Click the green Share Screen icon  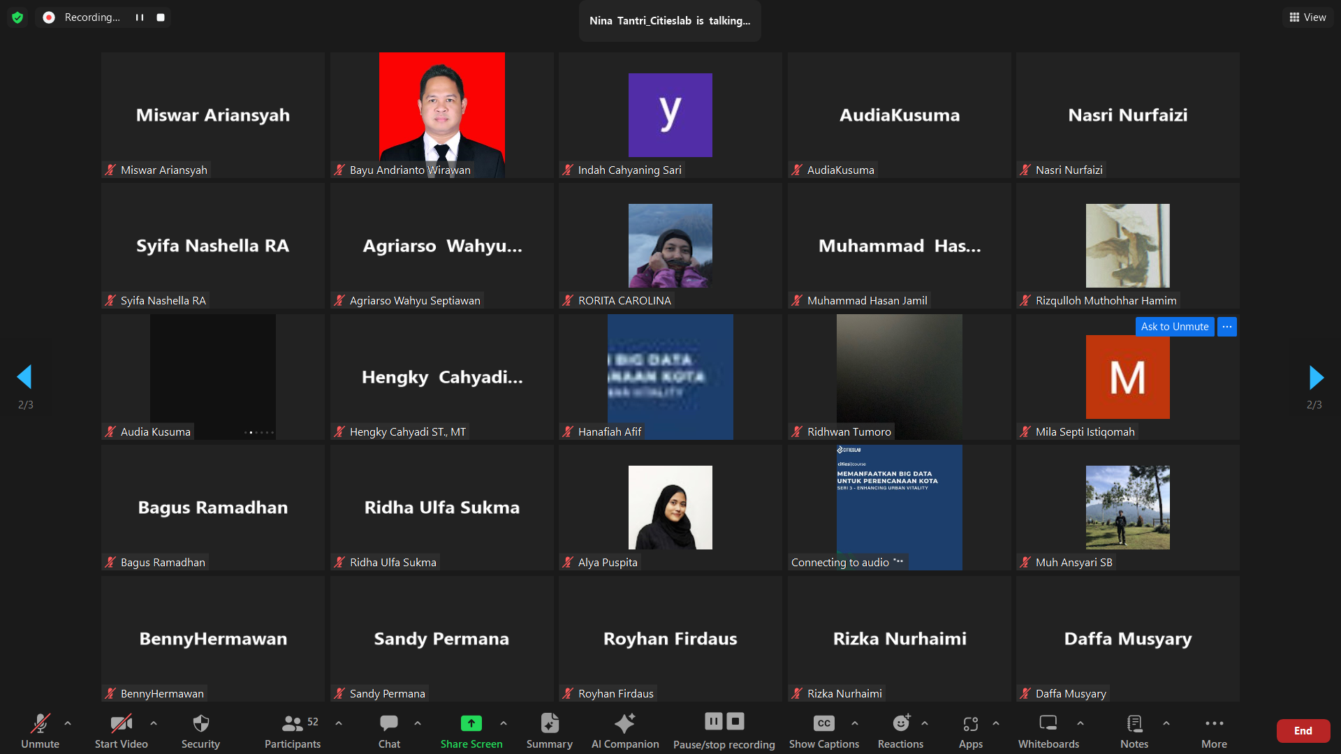[471, 723]
